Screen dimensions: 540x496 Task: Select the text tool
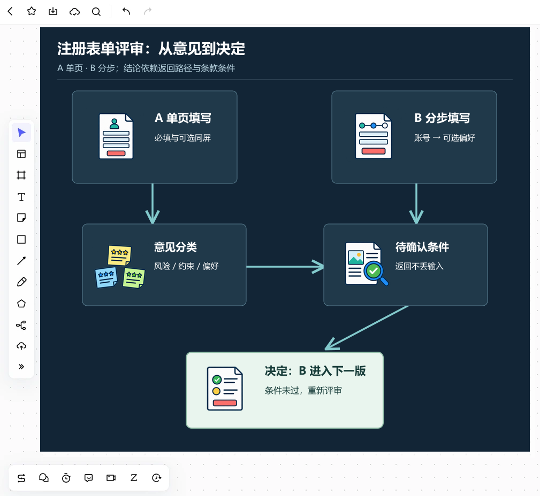(21, 197)
